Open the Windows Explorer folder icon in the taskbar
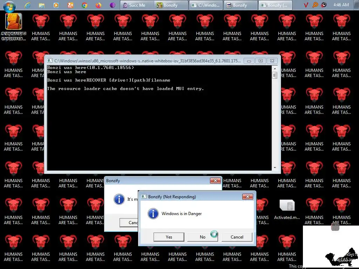Viewport: 359px width, 269px height. click(41, 5)
